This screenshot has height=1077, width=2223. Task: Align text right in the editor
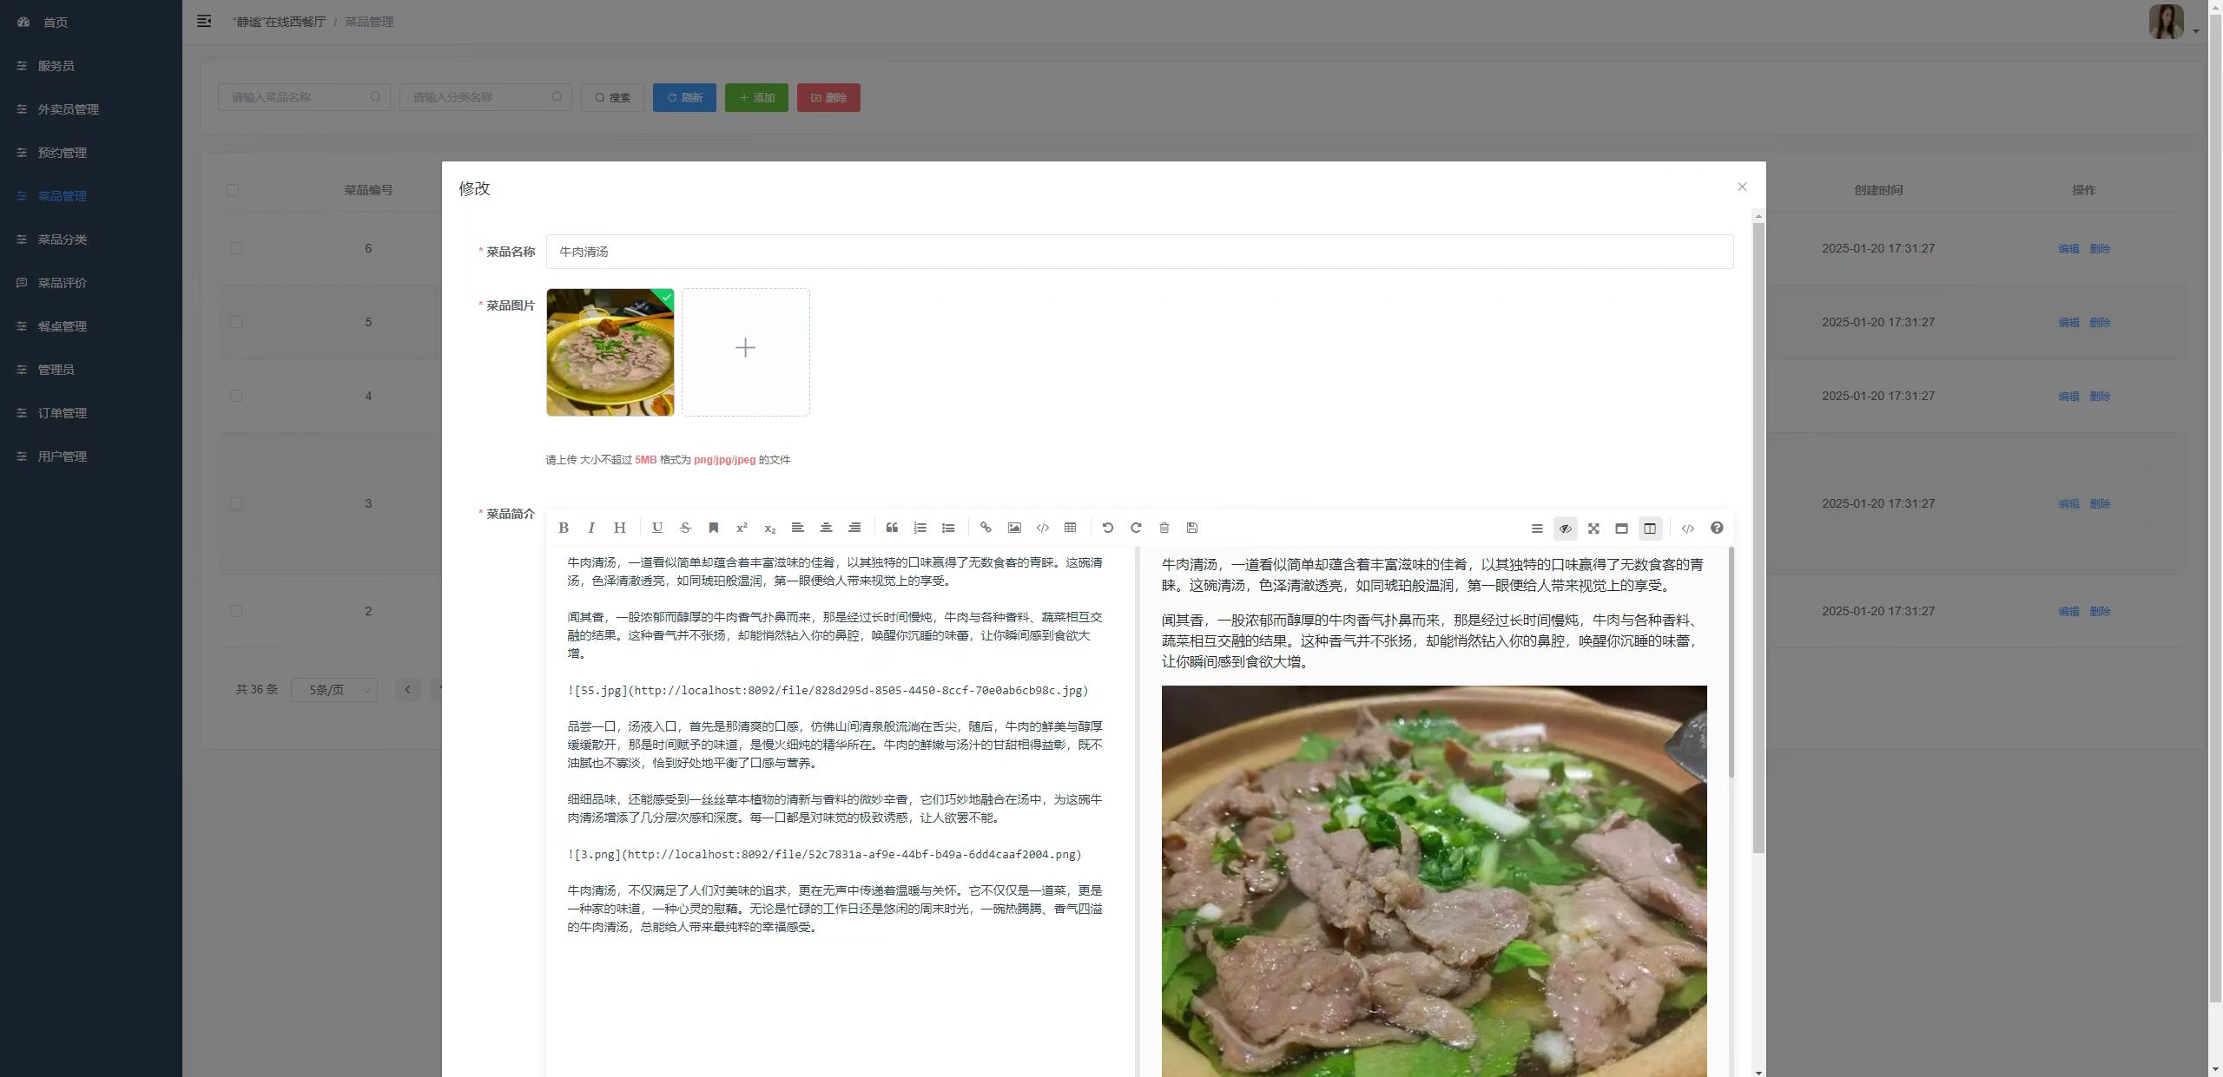(854, 528)
